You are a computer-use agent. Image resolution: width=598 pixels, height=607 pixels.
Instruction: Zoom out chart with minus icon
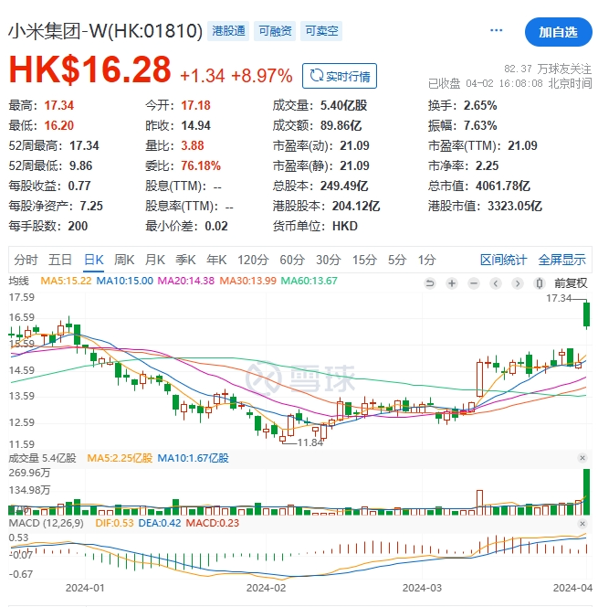point(474,283)
